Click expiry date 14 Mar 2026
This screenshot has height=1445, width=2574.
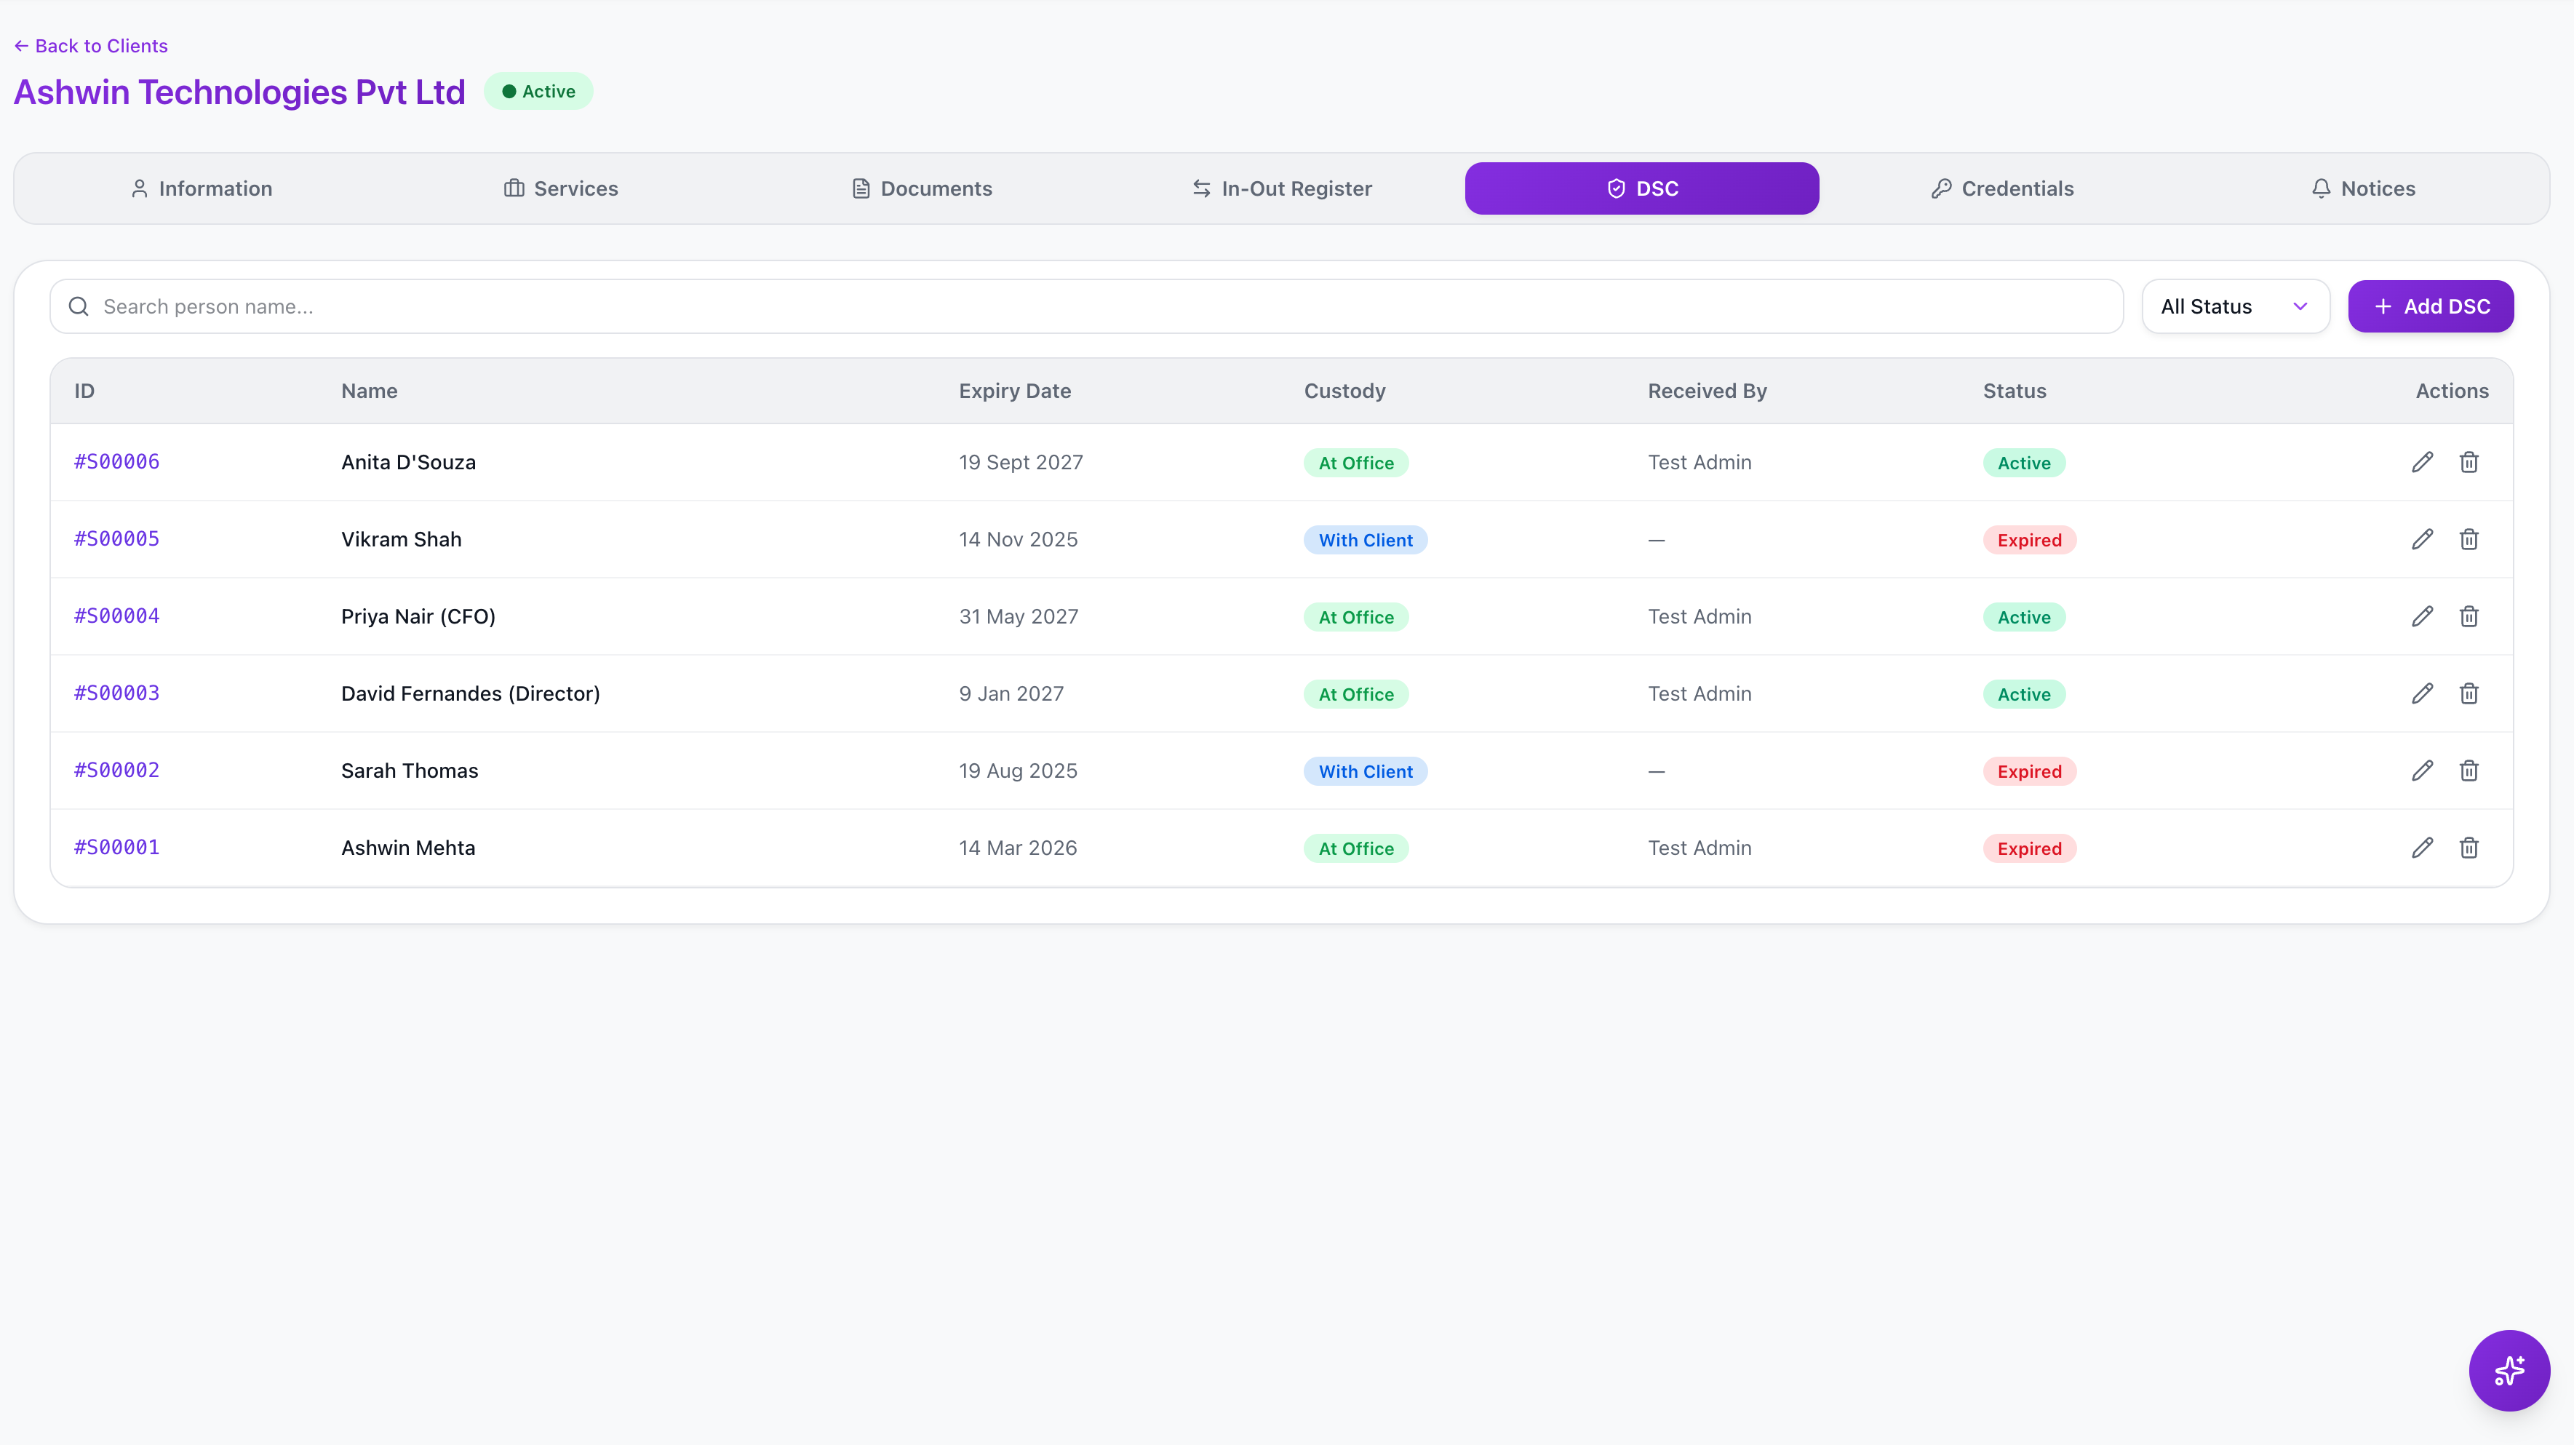tap(1017, 848)
